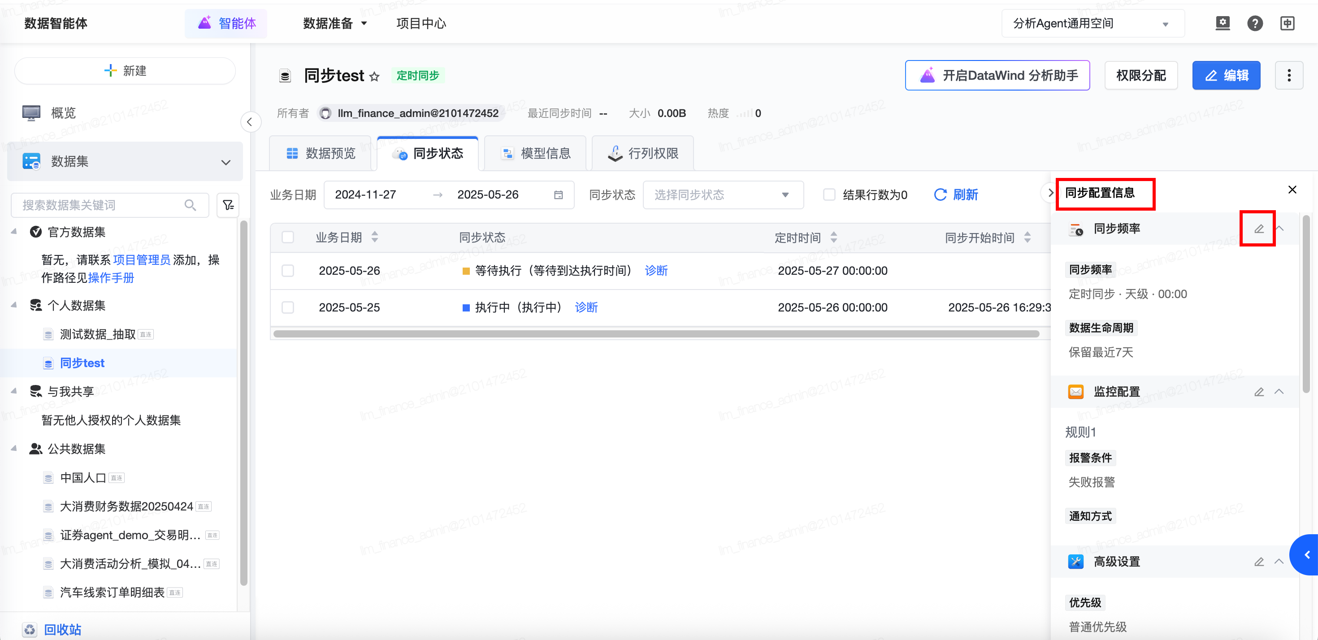The width and height of the screenshot is (1318, 640).
Task: Click the start date 2024-11-27 field
Action: pyautogui.click(x=365, y=195)
